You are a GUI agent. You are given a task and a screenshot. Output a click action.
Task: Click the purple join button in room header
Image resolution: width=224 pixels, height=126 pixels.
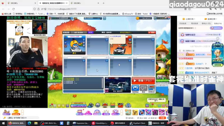click(90, 32)
